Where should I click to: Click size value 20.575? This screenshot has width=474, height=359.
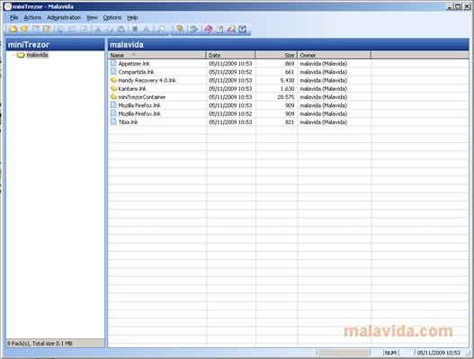(286, 97)
